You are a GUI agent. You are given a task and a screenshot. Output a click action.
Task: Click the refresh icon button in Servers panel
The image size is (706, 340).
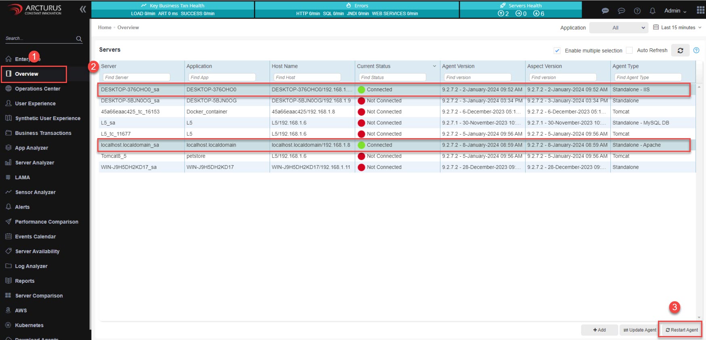(680, 50)
